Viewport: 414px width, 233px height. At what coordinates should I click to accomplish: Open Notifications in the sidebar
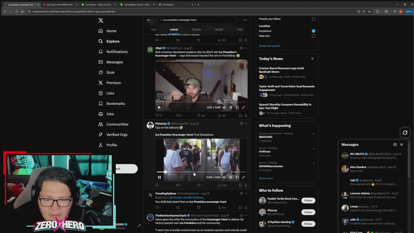[113, 52]
